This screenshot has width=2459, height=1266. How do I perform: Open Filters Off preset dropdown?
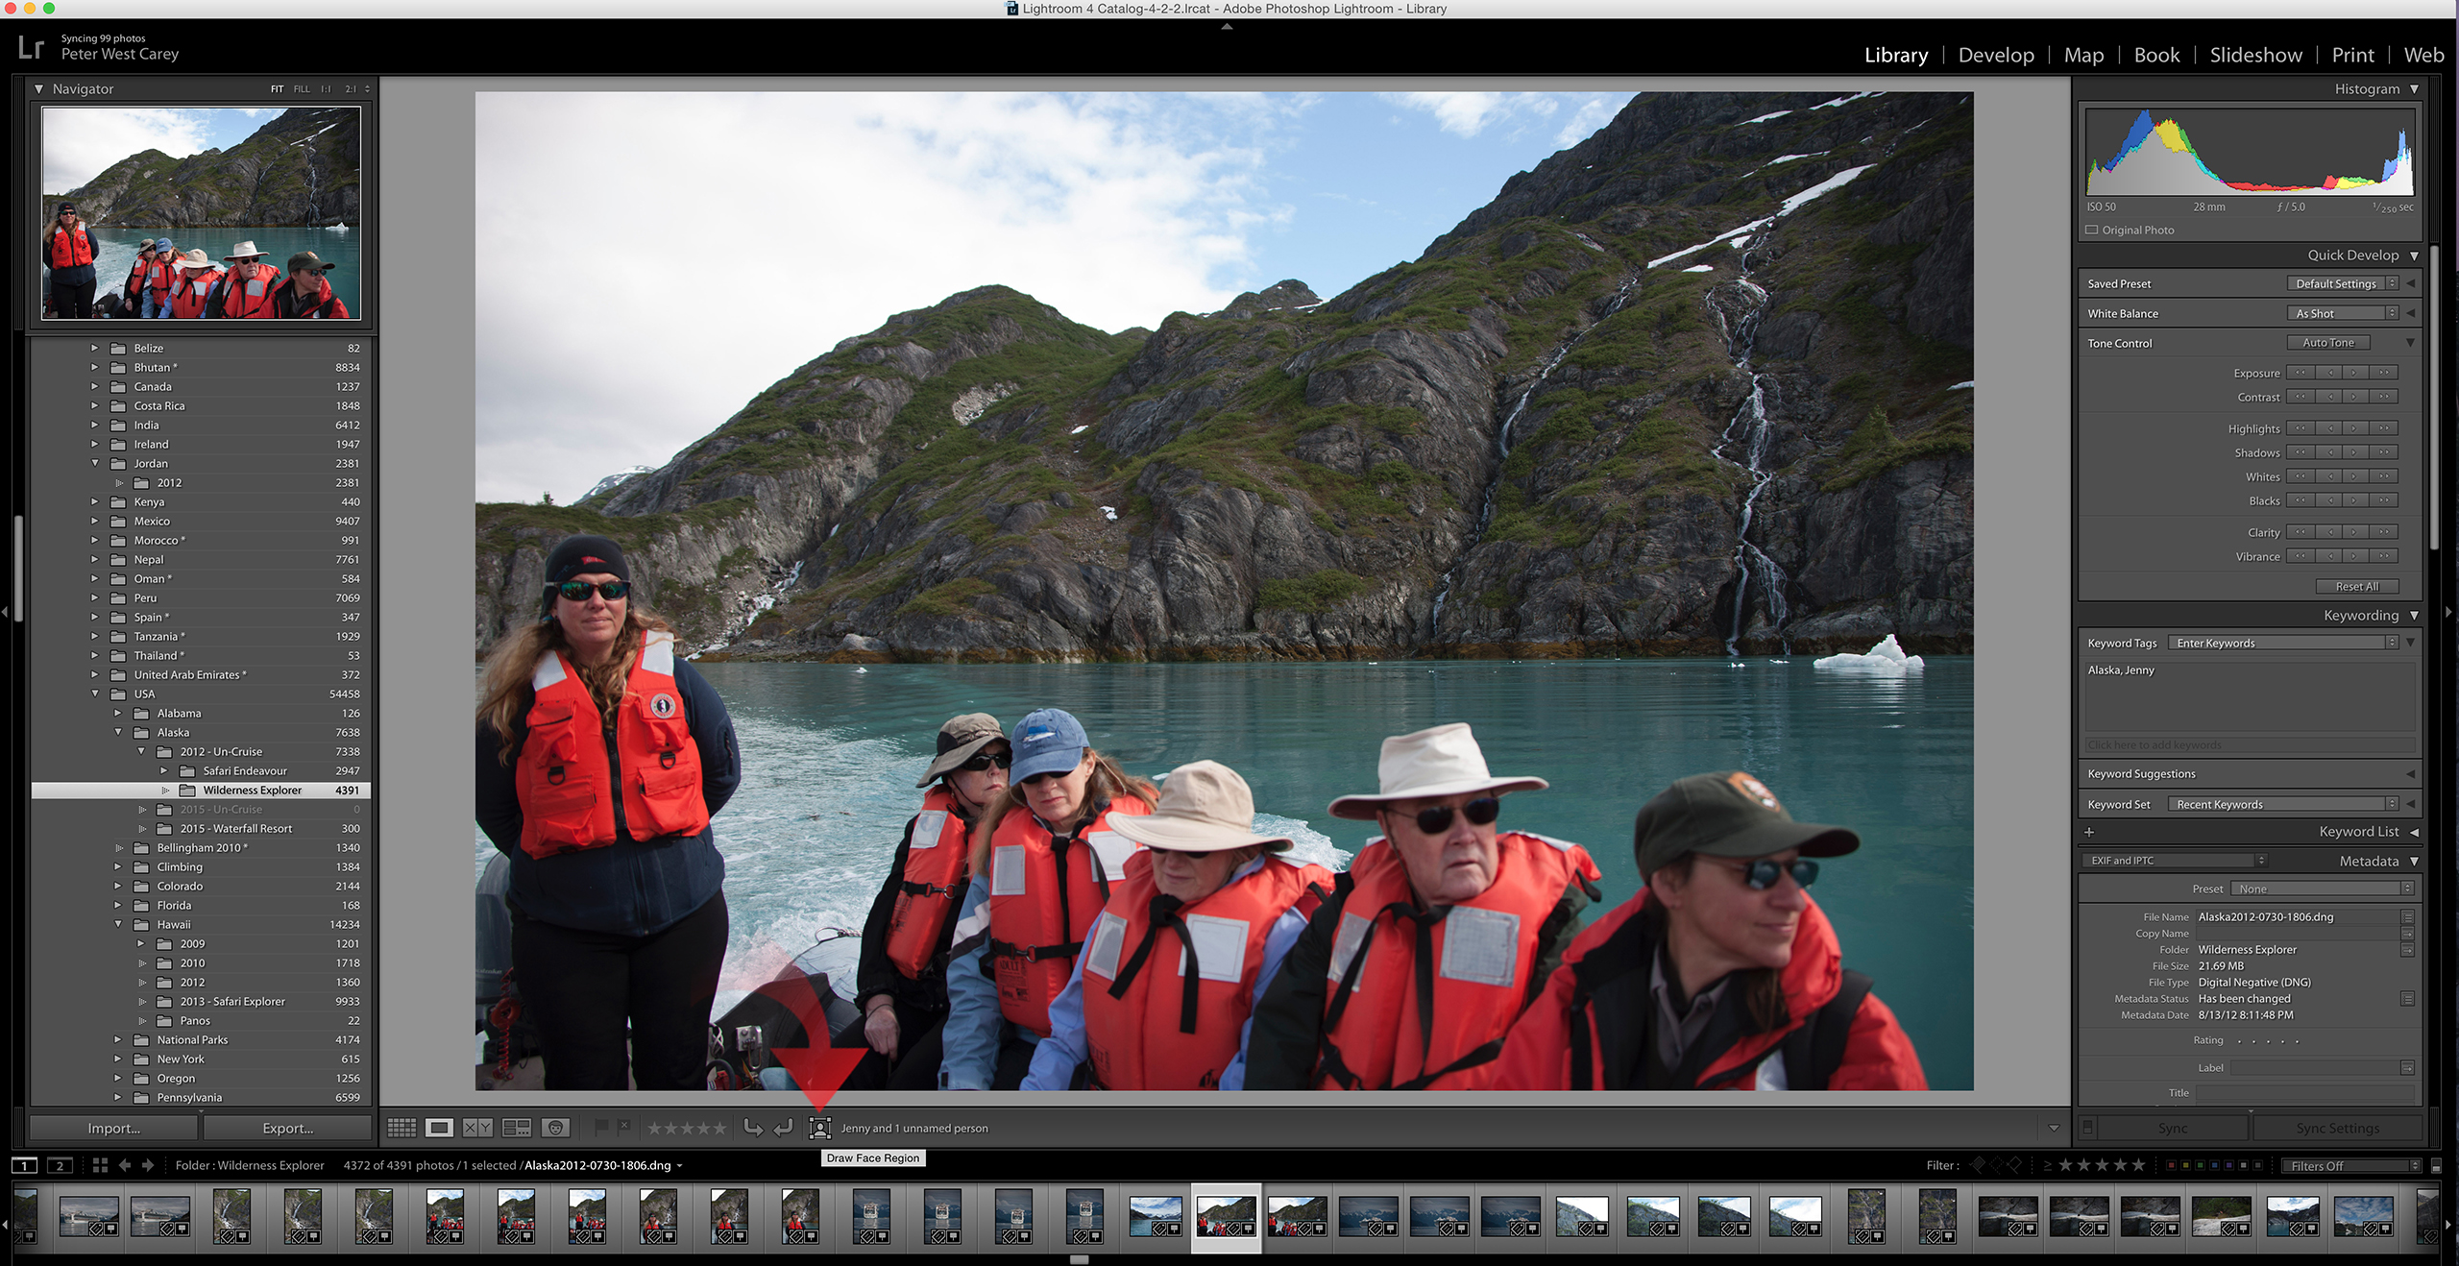tap(2351, 1165)
